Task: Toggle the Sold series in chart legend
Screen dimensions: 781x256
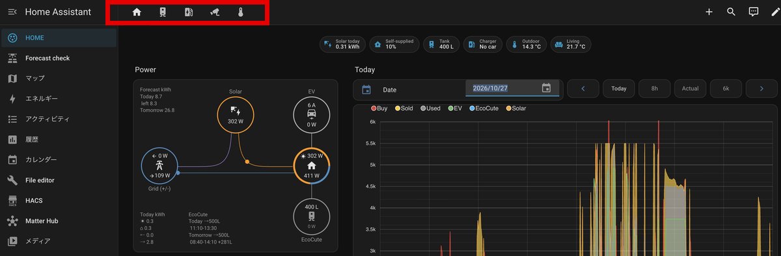Action: pos(404,109)
